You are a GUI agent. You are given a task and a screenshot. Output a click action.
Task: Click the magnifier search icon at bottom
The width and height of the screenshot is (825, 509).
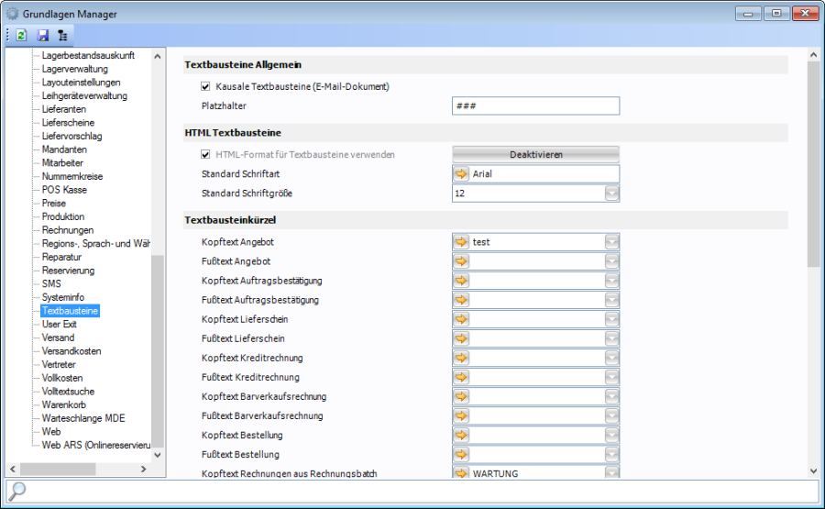click(17, 491)
